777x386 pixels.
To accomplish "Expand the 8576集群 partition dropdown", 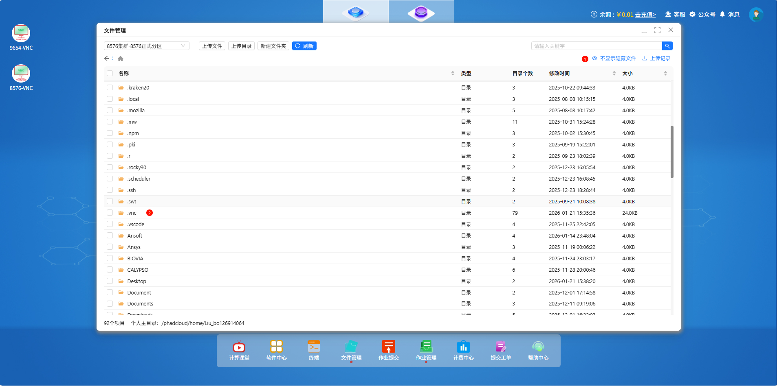I will (146, 46).
